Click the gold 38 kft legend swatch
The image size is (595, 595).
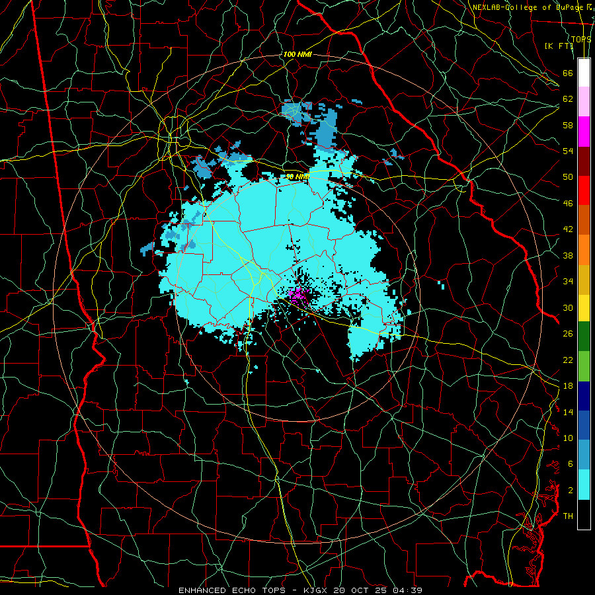(x=584, y=280)
